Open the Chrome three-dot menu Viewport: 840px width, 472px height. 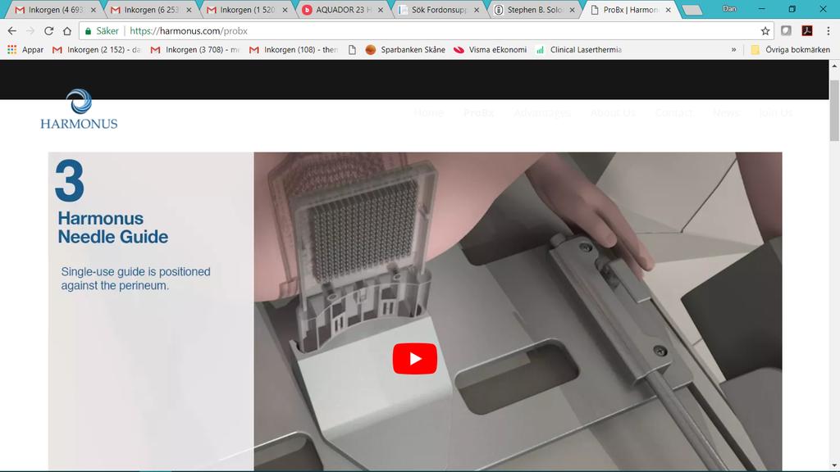tap(829, 31)
